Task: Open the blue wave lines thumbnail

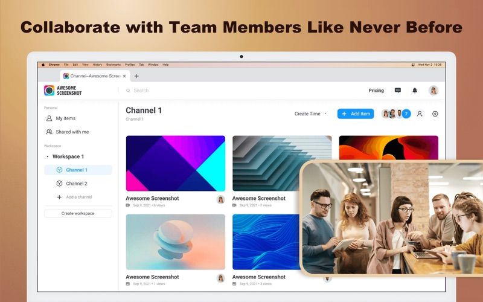Action: 266,242
